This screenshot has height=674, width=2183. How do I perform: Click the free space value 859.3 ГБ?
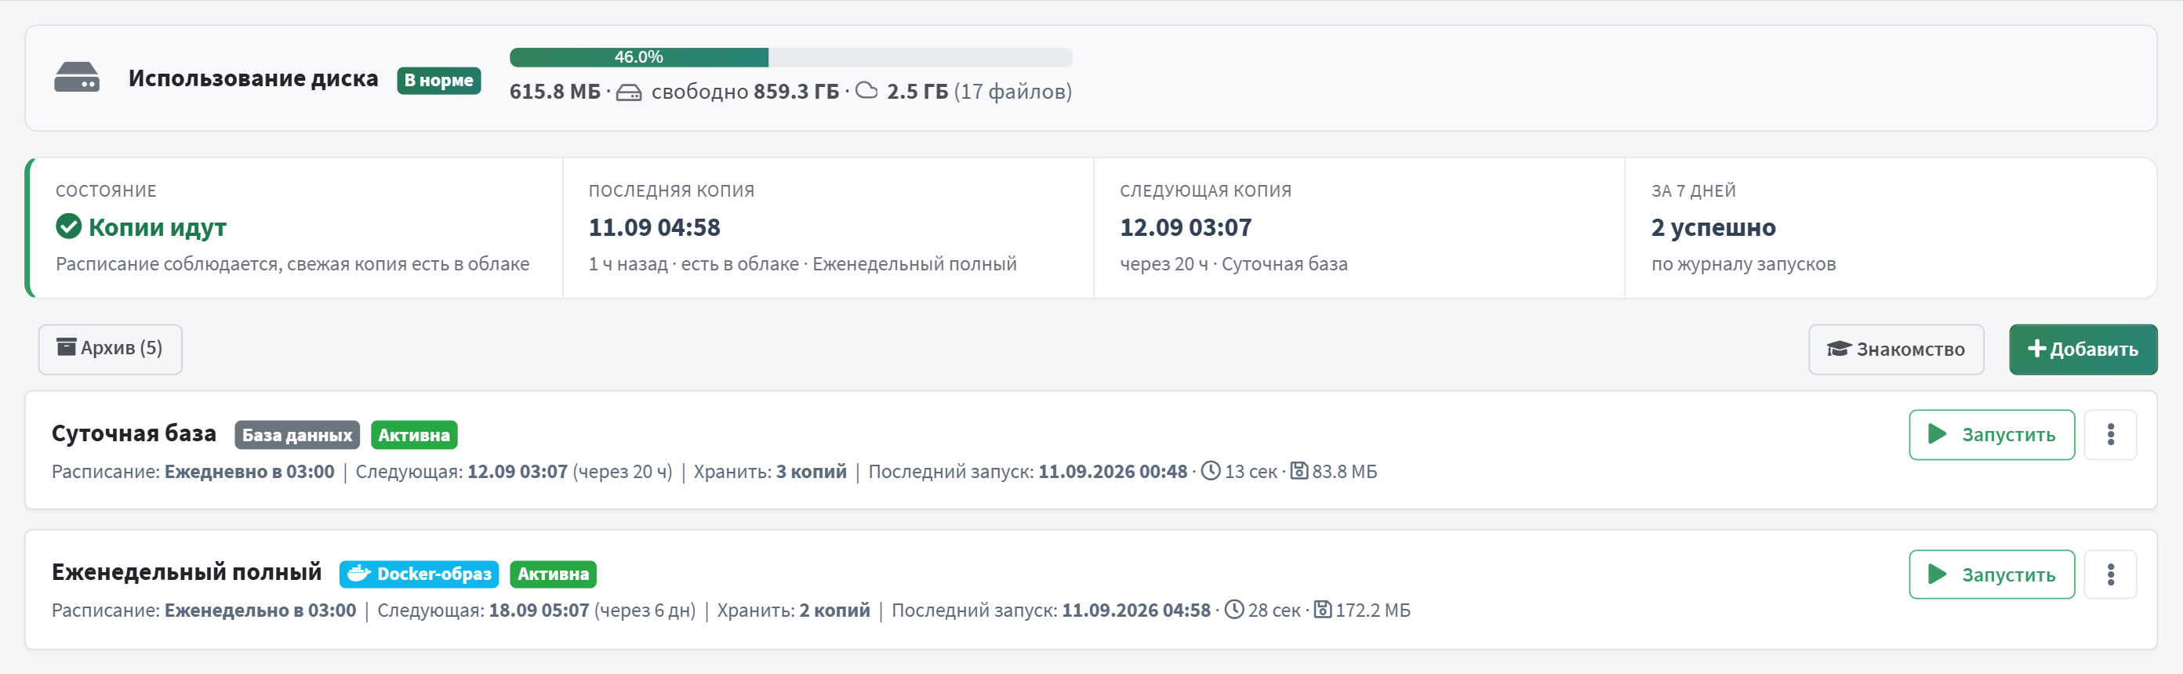tap(797, 92)
